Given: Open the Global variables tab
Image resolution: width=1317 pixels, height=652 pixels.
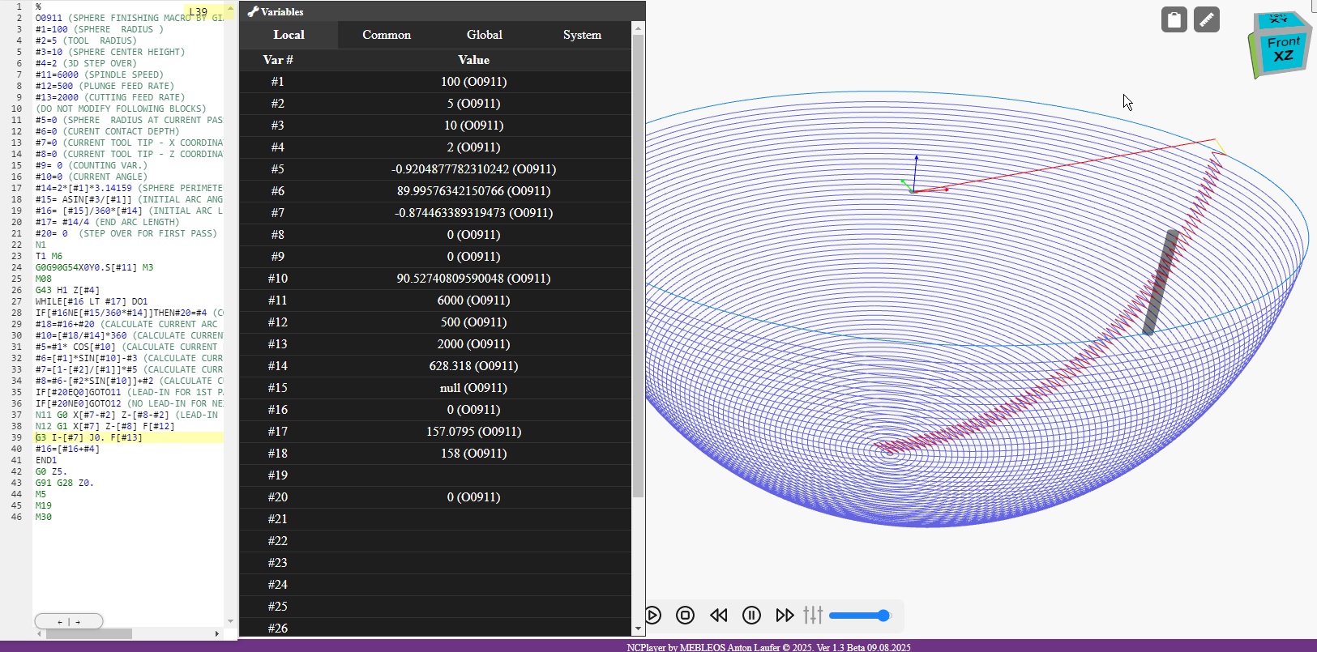Looking at the screenshot, I should point(485,35).
